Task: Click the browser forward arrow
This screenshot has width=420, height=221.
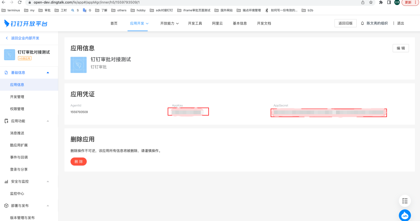Action: (x=11, y=2)
